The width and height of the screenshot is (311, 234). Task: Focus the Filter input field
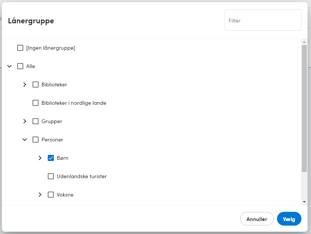[263, 20]
